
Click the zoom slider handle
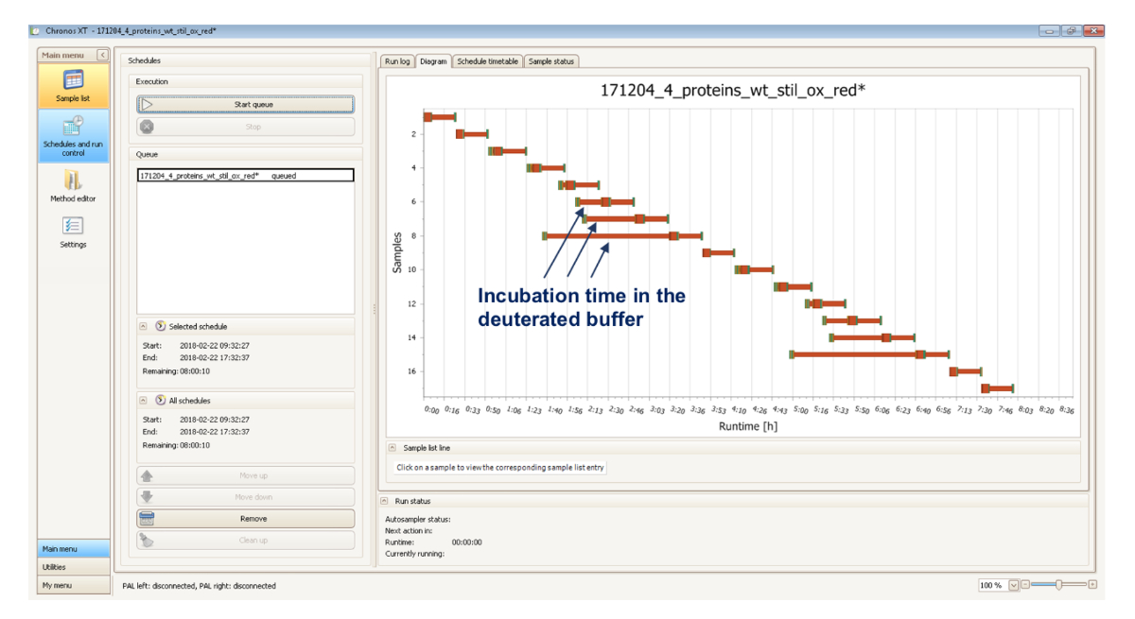pyautogui.click(x=1057, y=586)
